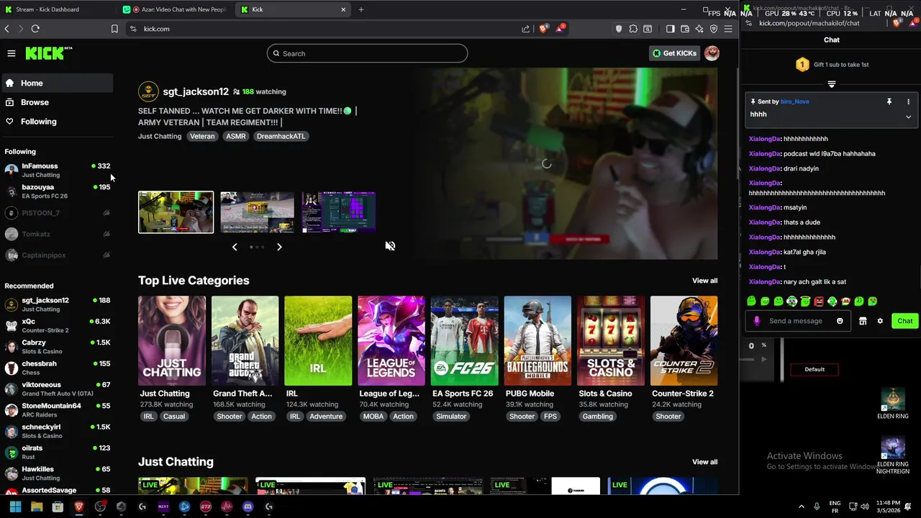Open chat settings gear
921x518 pixels.
coord(880,321)
